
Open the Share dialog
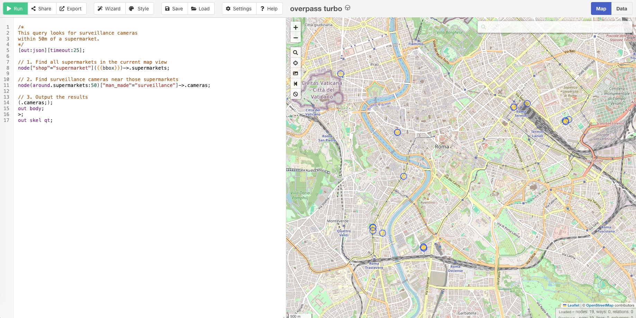[42, 9]
